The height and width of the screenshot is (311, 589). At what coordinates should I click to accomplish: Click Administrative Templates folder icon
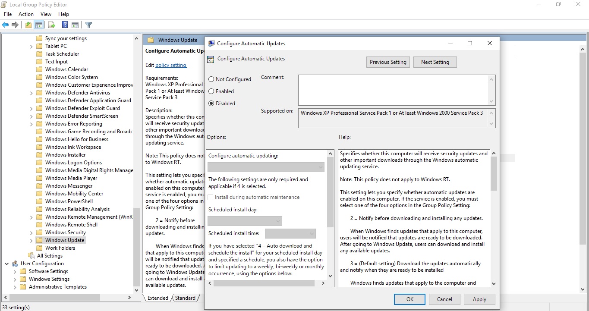23,287
